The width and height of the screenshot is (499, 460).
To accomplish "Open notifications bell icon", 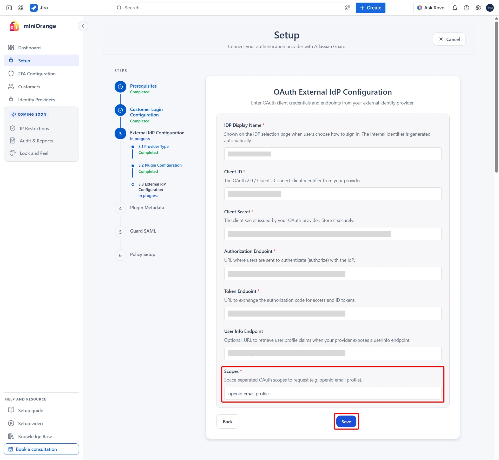I will coord(455,8).
